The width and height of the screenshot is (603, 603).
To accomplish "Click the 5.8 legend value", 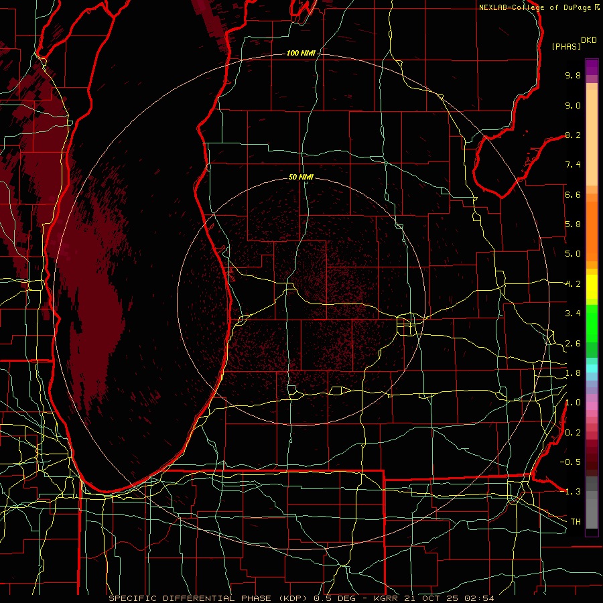I will click(573, 224).
